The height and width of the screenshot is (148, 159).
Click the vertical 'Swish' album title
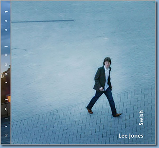(141, 118)
